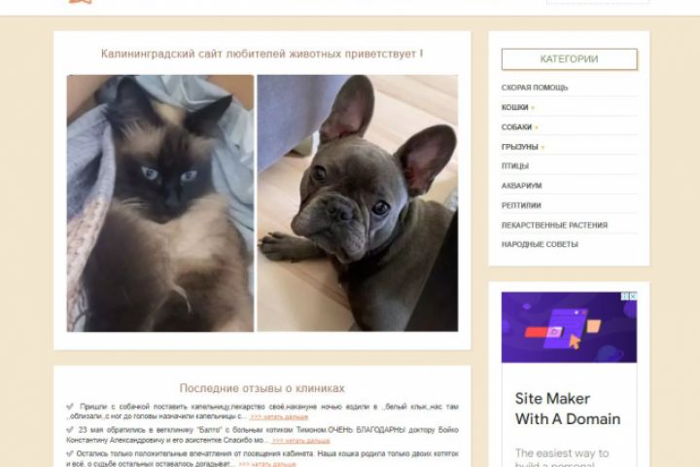Click the checkmark icon beside first review
The height and width of the screenshot is (467, 700).
click(x=70, y=407)
